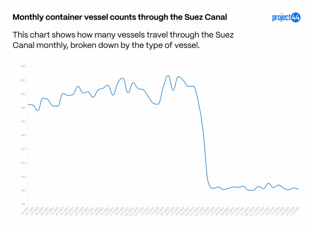Click the 150 y-axis label
The image size is (313, 229).
[x=23, y=177]
